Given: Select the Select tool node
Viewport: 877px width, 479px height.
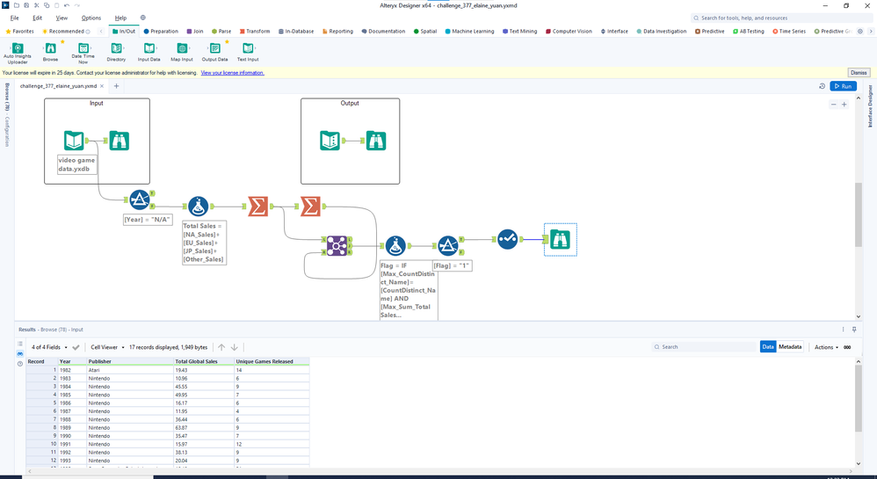Looking at the screenshot, I should (507, 239).
